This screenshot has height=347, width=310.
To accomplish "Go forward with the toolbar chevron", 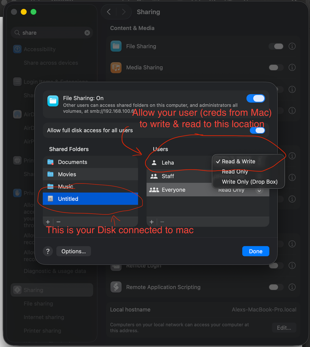I will (124, 12).
